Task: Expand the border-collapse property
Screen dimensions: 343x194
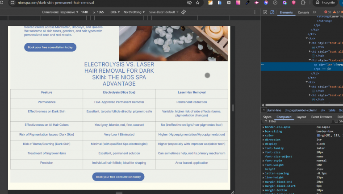Action: tap(264, 127)
